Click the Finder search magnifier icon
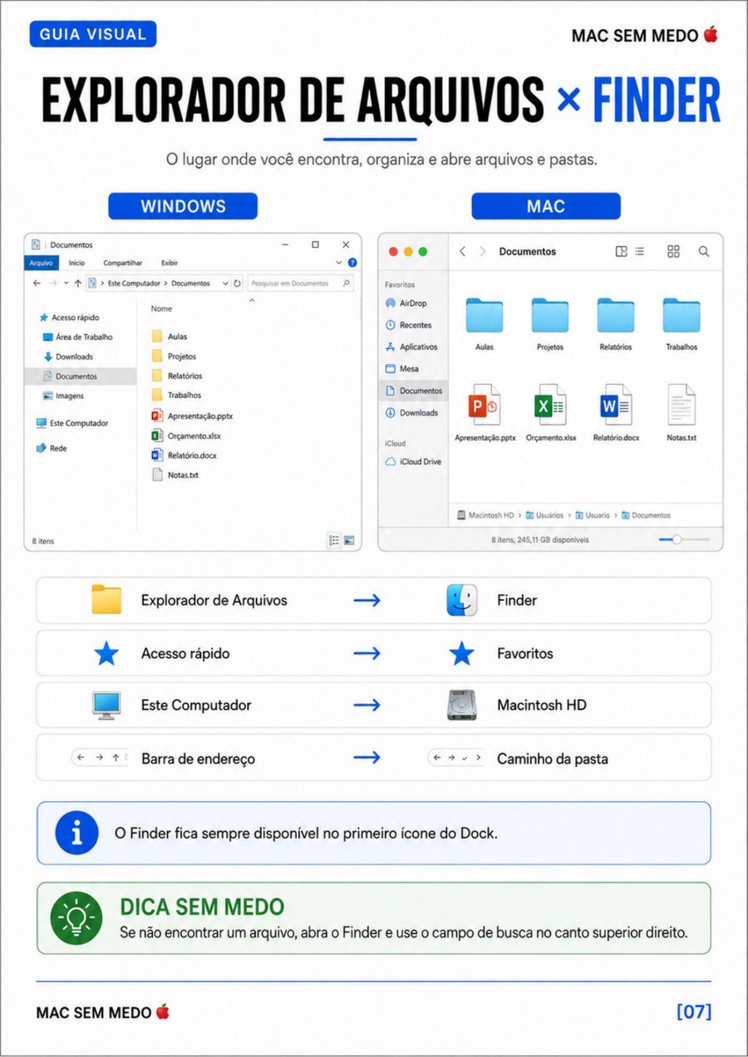 click(x=704, y=251)
